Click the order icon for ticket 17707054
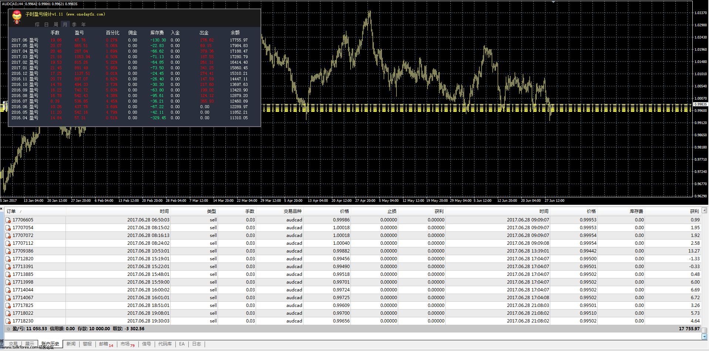The image size is (709, 351). click(8, 228)
